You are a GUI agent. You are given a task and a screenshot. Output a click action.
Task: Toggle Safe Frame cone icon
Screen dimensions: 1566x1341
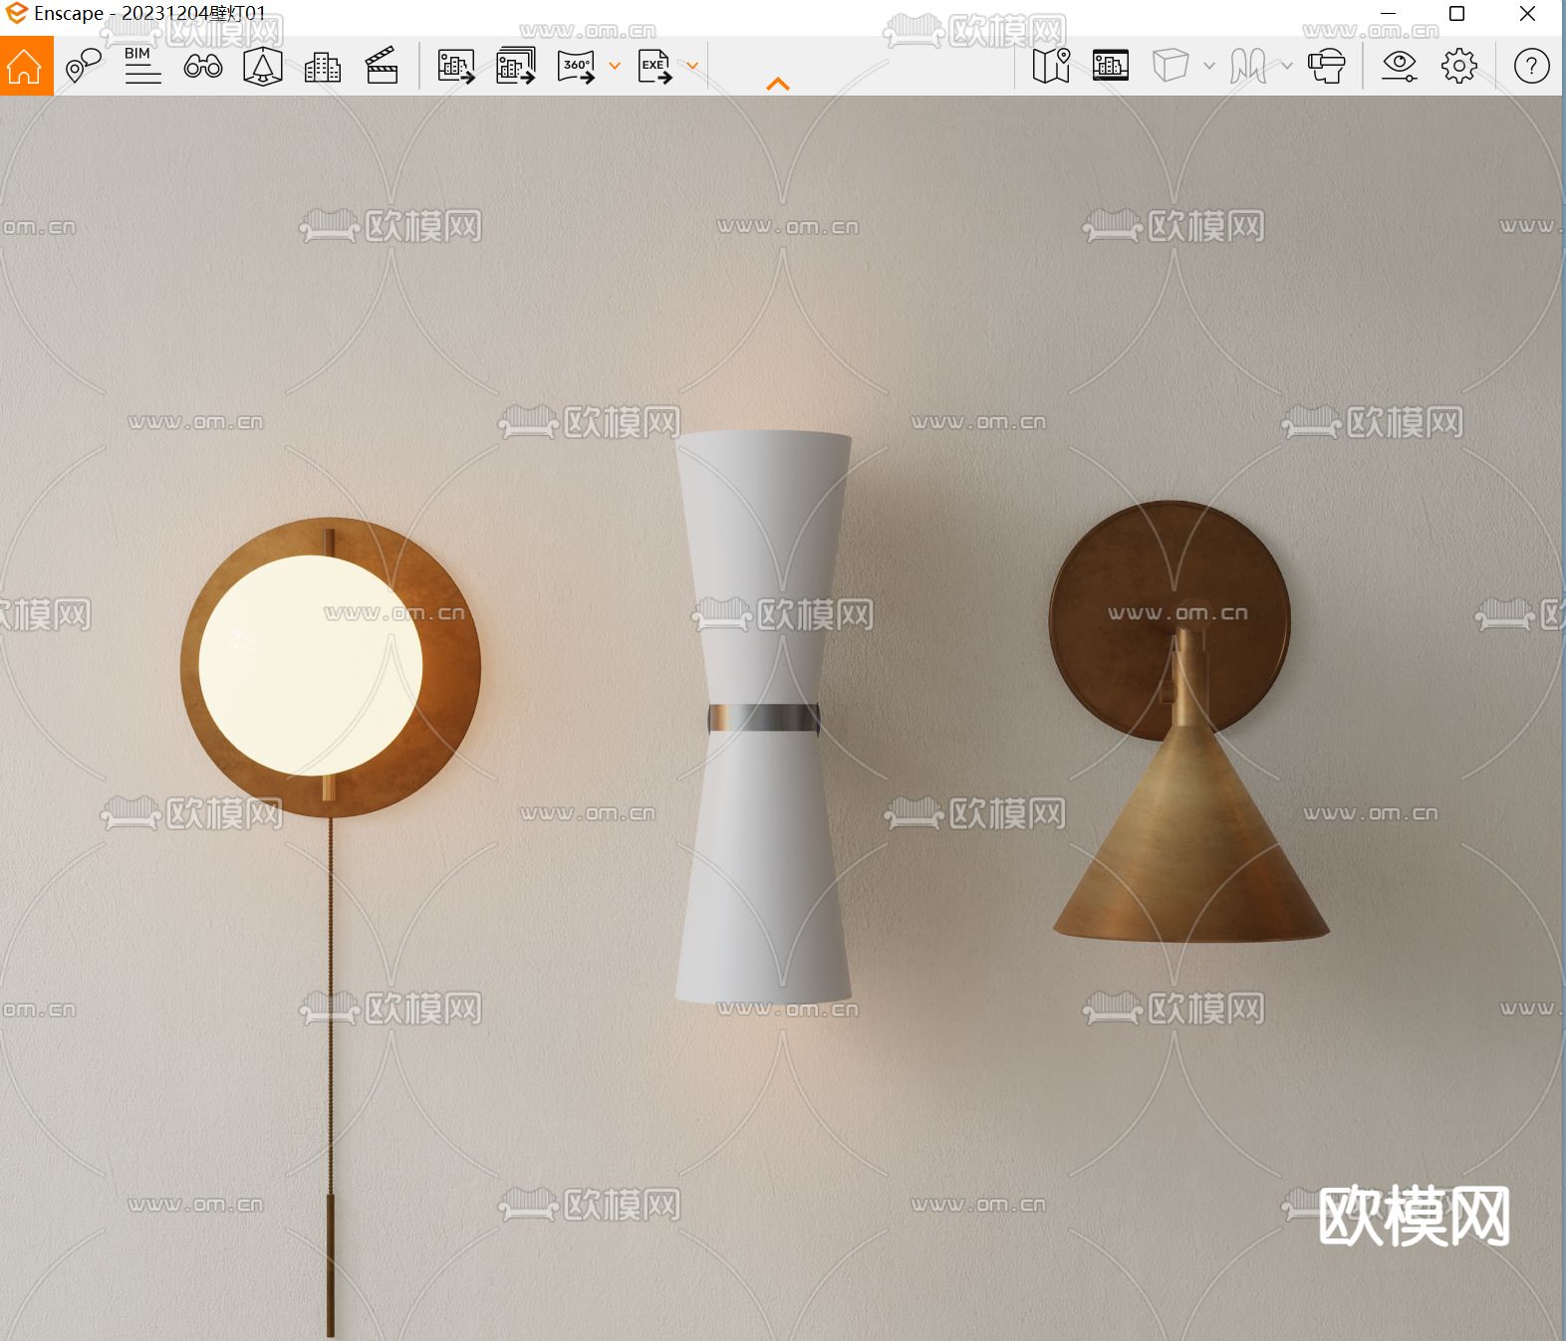(x=263, y=67)
